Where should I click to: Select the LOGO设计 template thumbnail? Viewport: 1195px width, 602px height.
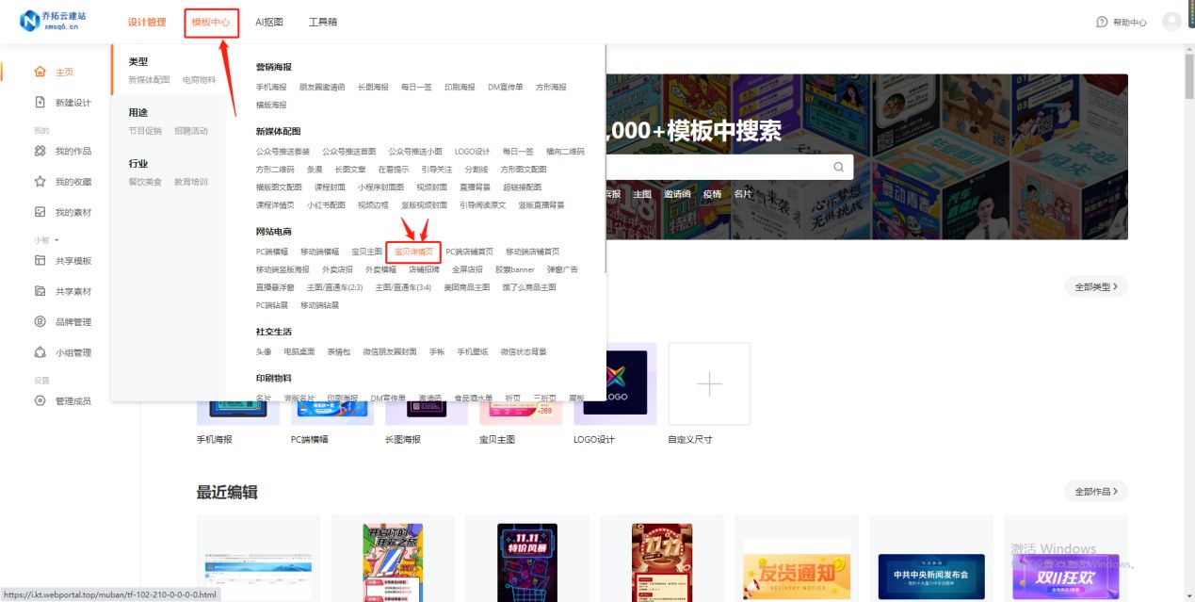point(615,383)
